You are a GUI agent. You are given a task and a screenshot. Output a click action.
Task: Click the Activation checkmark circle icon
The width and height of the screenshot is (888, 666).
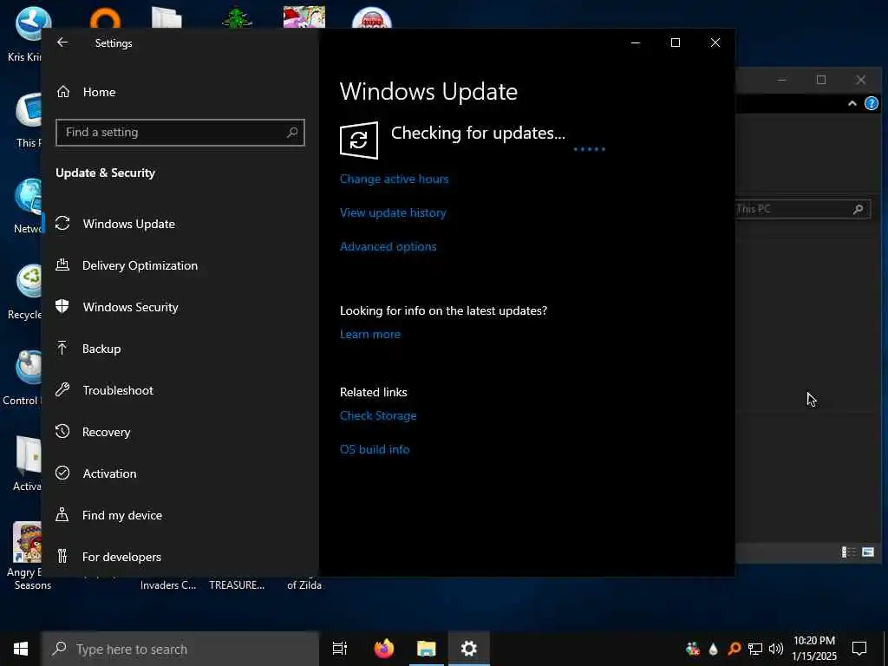pyautogui.click(x=62, y=473)
